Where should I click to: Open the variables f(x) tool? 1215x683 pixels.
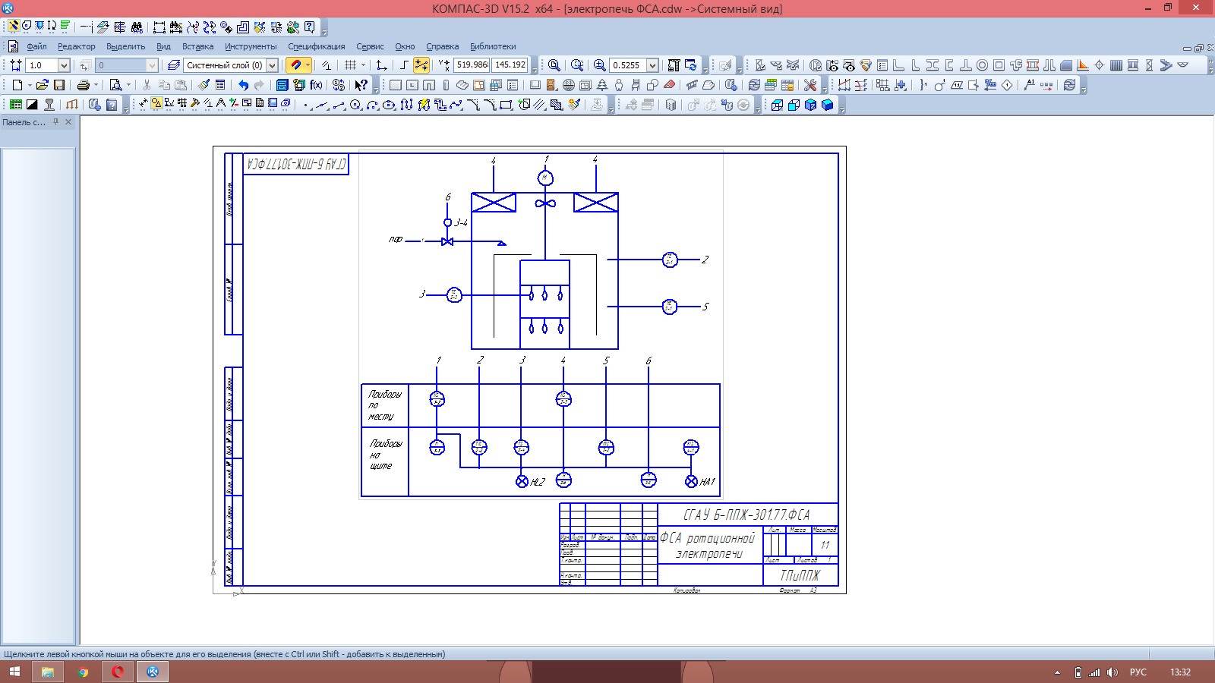[x=316, y=85]
